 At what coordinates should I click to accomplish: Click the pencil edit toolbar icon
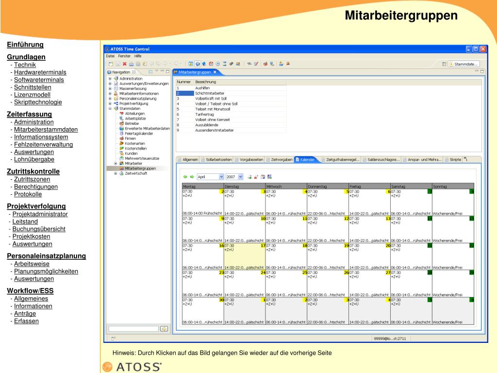[256, 64]
